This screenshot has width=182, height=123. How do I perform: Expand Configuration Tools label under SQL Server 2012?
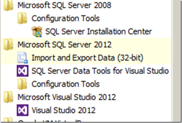pos(65,84)
